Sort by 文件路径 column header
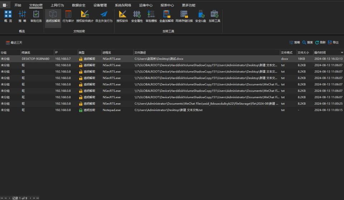 pyautogui.click(x=207, y=52)
